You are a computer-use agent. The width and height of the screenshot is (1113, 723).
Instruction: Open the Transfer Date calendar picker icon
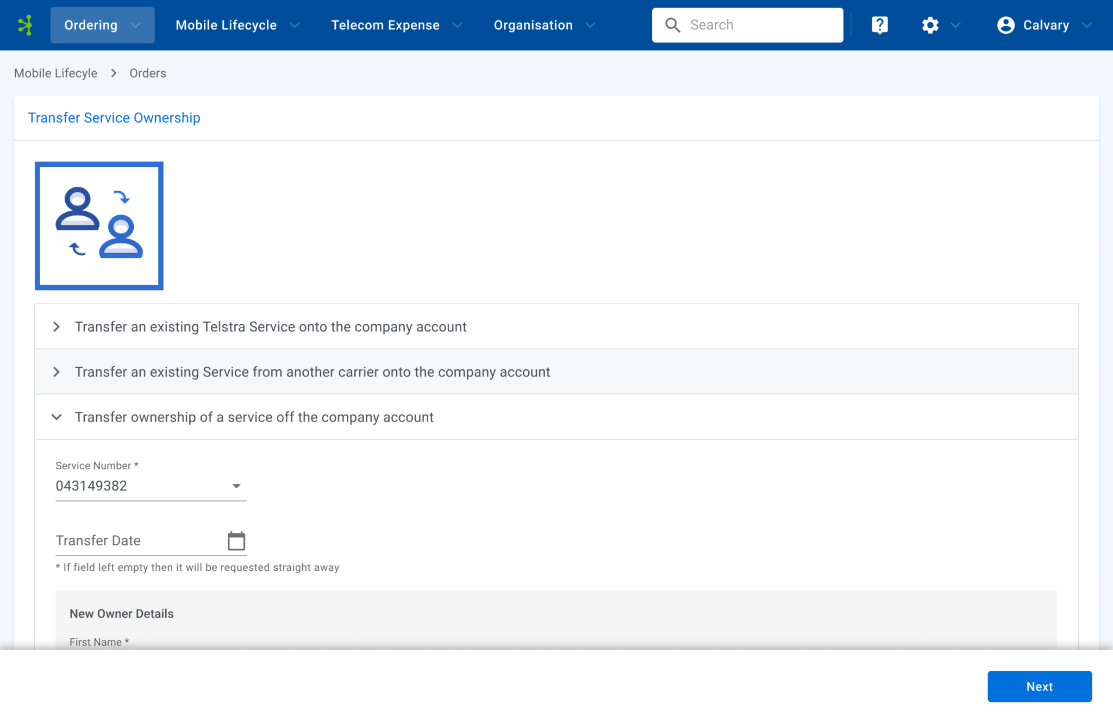pos(236,540)
